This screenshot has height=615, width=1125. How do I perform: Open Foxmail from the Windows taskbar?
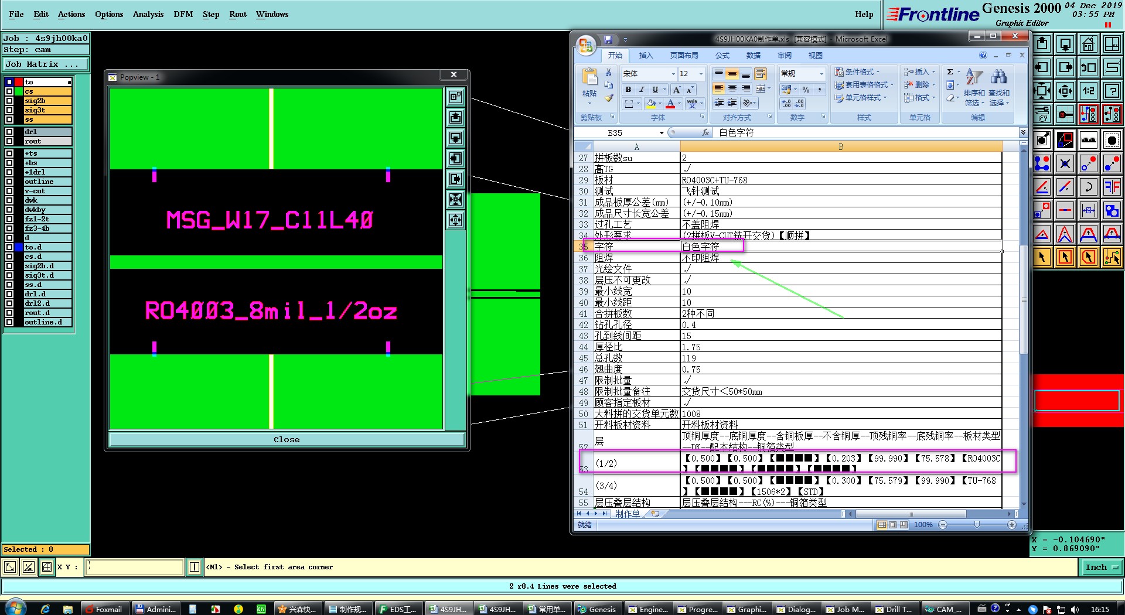click(x=104, y=609)
